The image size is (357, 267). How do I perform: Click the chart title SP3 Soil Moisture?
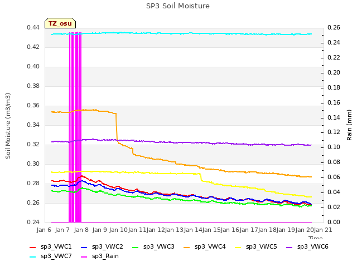[x=178, y=6]
